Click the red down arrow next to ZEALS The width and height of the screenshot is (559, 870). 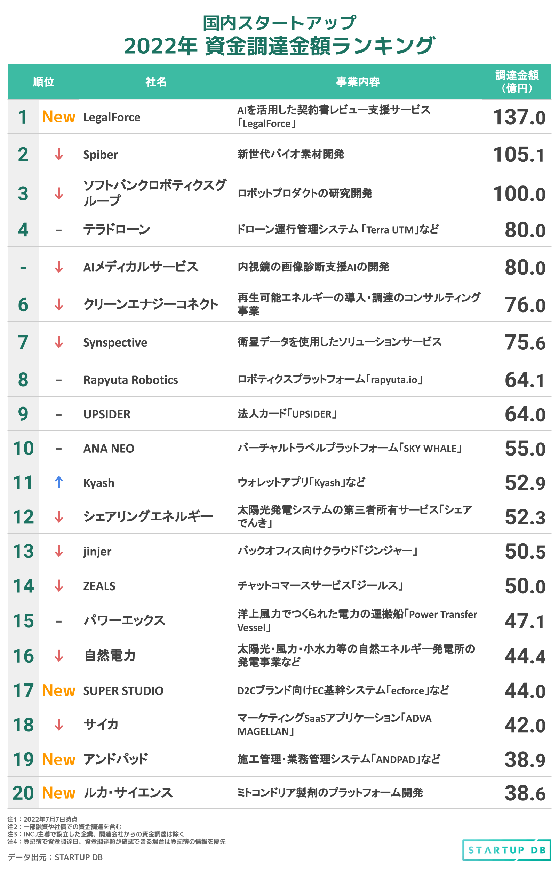coord(59,586)
